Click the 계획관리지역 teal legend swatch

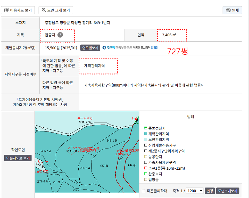tap(146, 134)
